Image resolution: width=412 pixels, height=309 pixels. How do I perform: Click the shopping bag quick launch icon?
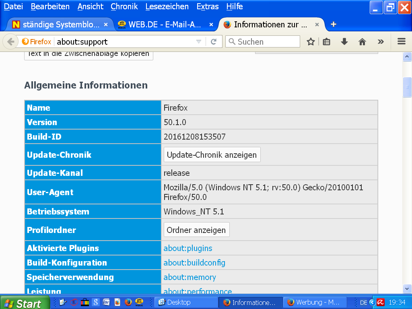point(84,302)
